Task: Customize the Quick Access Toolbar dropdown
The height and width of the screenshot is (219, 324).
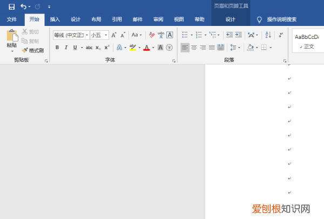Action: 49,7
